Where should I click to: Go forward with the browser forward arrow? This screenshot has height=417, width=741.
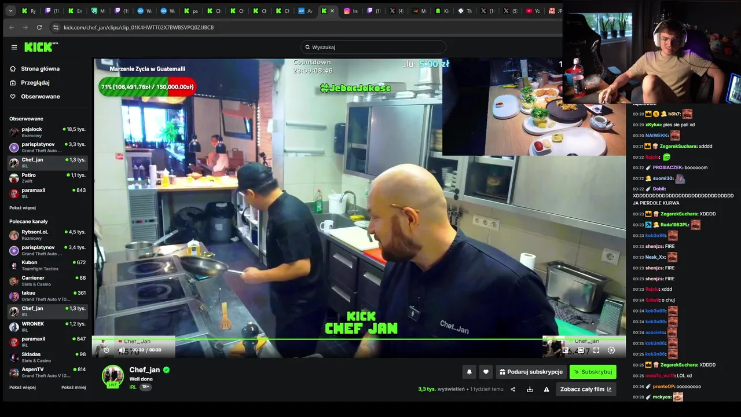click(x=25, y=27)
